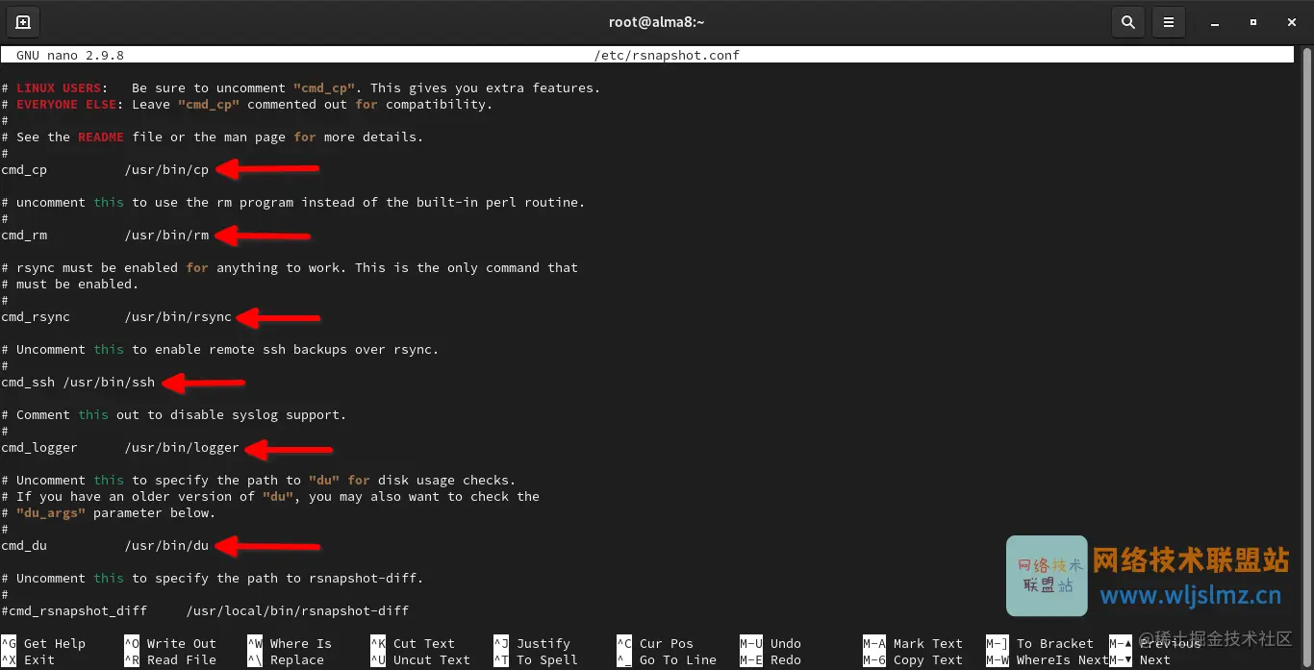Click the 'M-] To Bracket' shortcut

coord(1040,643)
